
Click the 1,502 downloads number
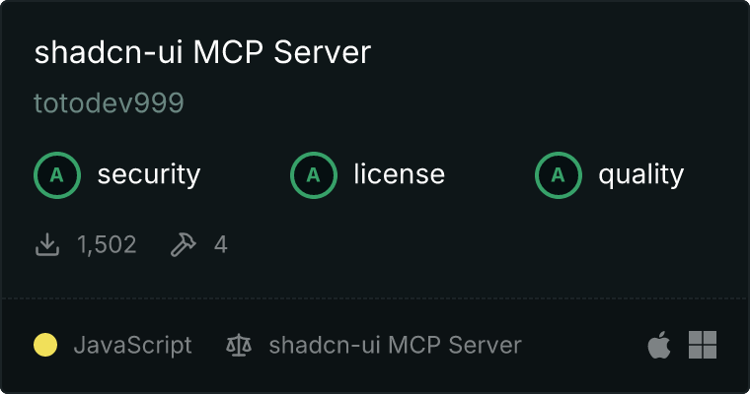point(107,244)
